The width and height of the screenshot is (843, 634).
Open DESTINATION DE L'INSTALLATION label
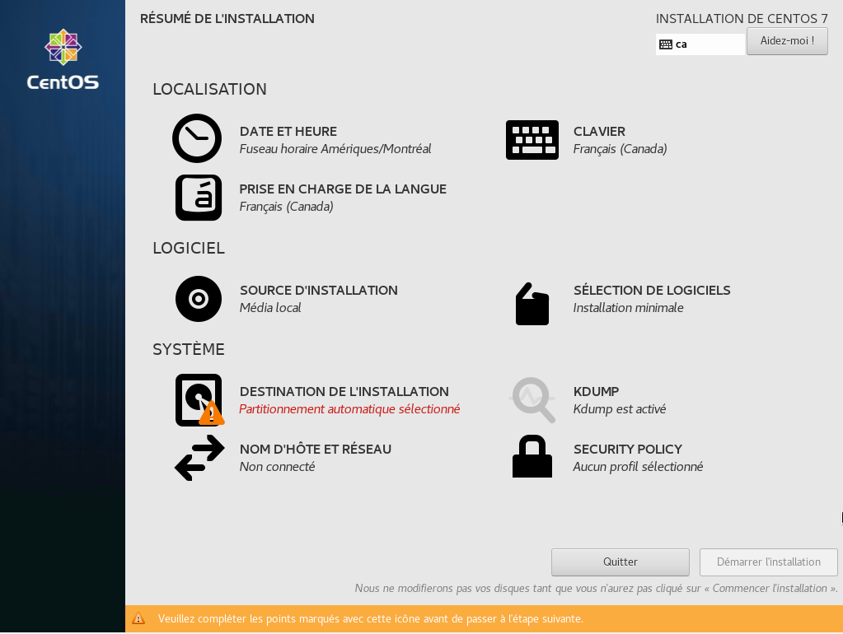[x=344, y=392]
